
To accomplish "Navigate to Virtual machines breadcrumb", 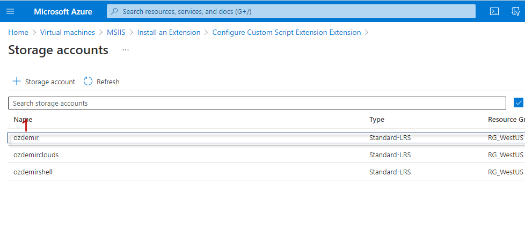I will pos(67,32).
